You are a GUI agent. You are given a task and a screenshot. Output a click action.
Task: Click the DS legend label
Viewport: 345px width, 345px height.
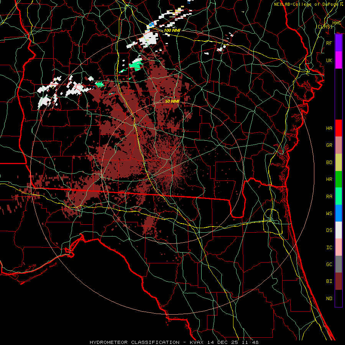pyautogui.click(x=329, y=230)
